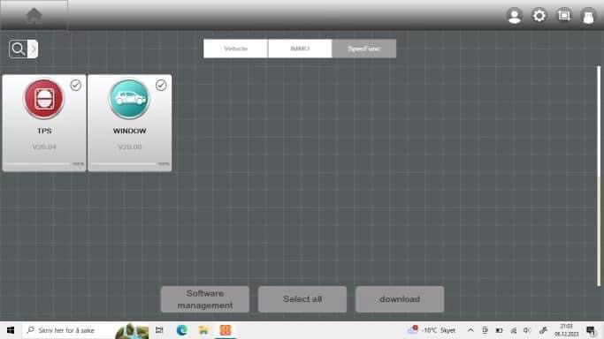Open settings with the gear icon
Viewport: 604px width, 339px height.
(539, 16)
